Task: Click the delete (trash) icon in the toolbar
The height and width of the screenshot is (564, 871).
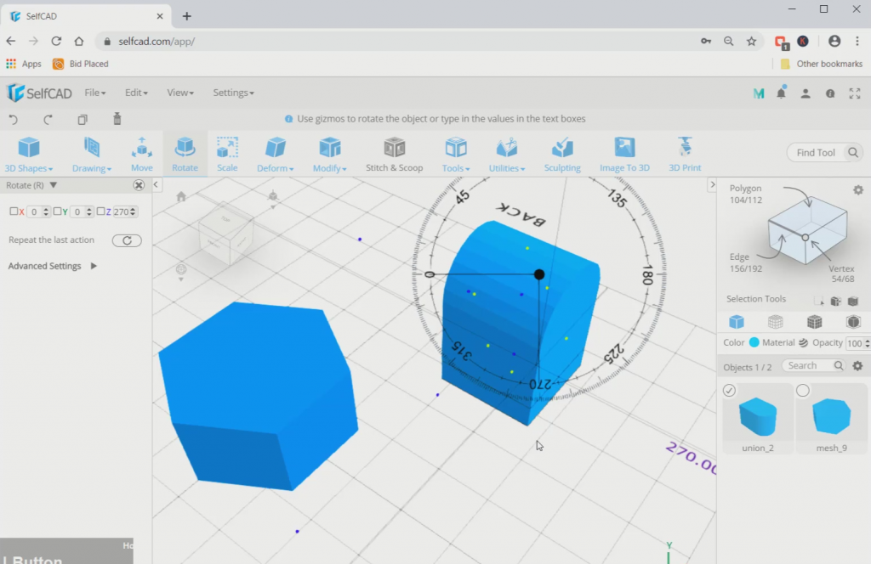Action: point(117,119)
